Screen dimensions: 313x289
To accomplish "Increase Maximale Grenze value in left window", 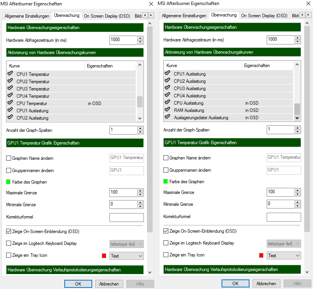I will pyautogui.click(x=140, y=190).
